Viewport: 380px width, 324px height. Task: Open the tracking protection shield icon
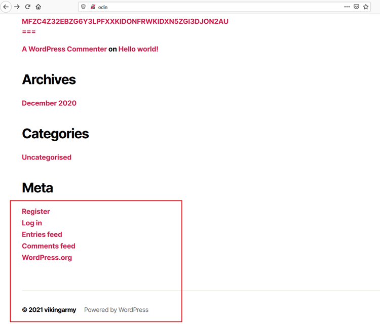(x=84, y=7)
